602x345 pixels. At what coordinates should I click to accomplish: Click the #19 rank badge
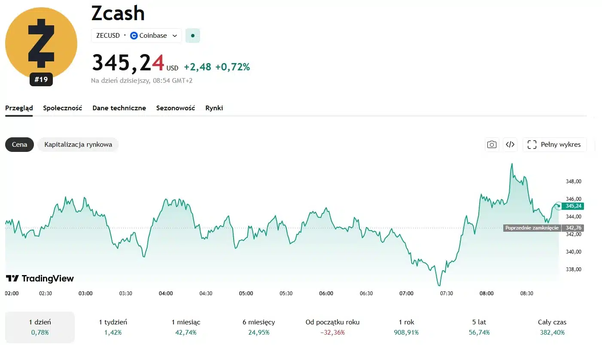41,79
